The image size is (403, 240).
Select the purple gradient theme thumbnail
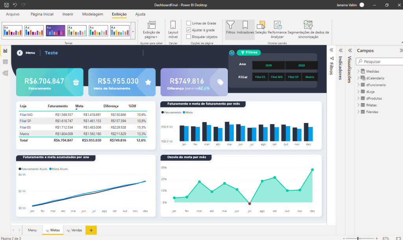click(55, 31)
